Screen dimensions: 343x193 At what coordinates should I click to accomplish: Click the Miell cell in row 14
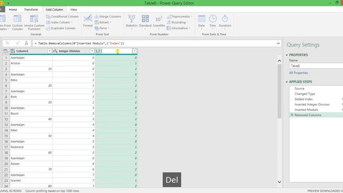click(x=31, y=130)
